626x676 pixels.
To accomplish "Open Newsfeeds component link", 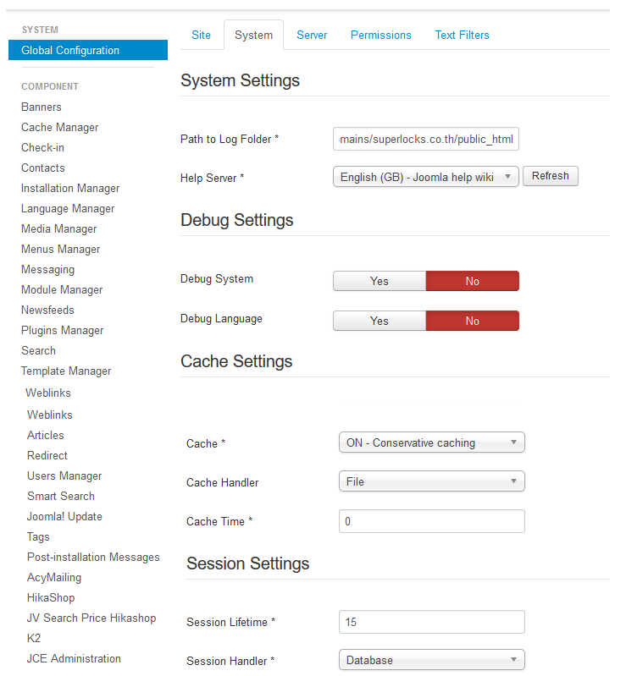I will click(x=47, y=310).
